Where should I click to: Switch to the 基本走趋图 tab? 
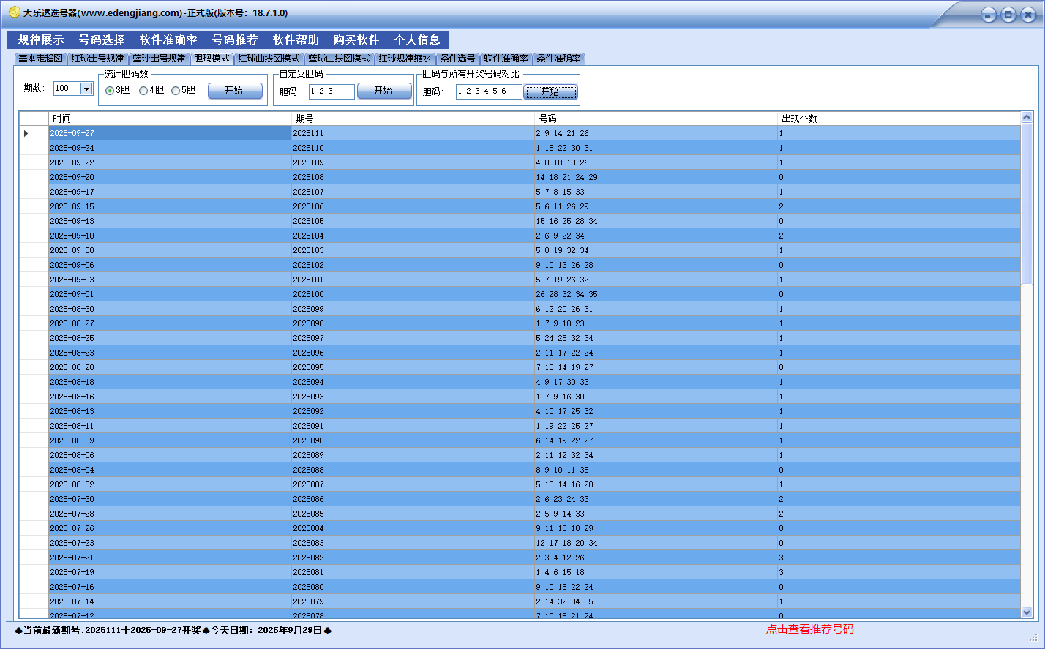pyautogui.click(x=40, y=59)
